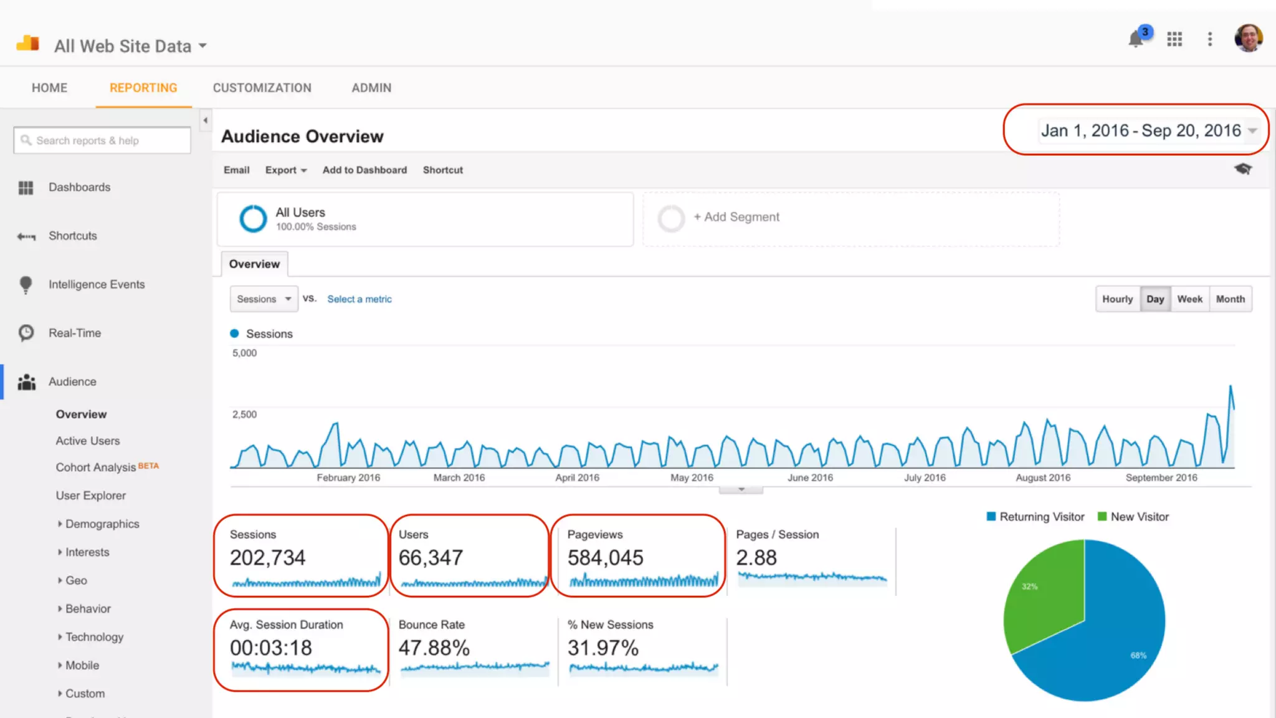The height and width of the screenshot is (718, 1276).
Task: Expand the Demographics submenu
Action: click(102, 524)
